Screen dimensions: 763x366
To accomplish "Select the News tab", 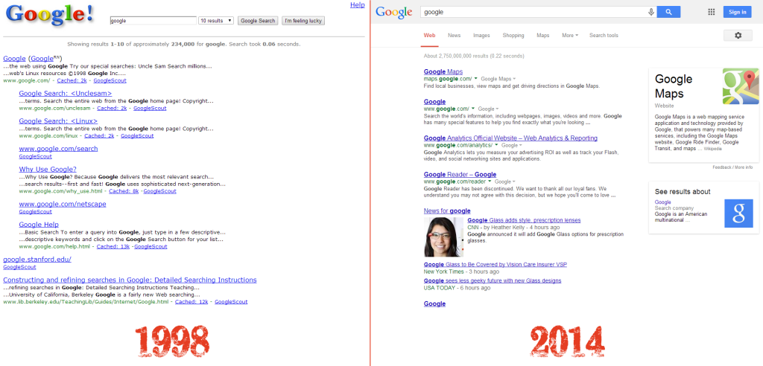I will click(x=454, y=36).
